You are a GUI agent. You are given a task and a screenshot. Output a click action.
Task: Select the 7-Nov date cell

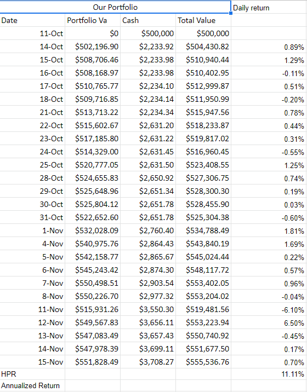click(32, 283)
